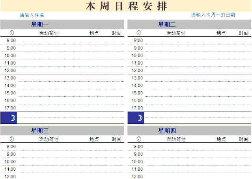
Task: Select the 本周日程安排 title
Action: click(126, 6)
